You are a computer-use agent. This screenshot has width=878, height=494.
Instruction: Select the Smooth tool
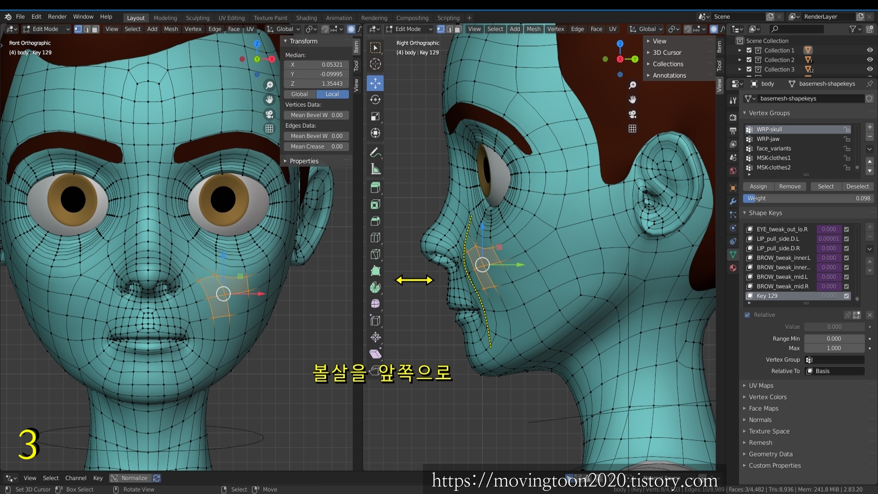pyautogui.click(x=375, y=304)
